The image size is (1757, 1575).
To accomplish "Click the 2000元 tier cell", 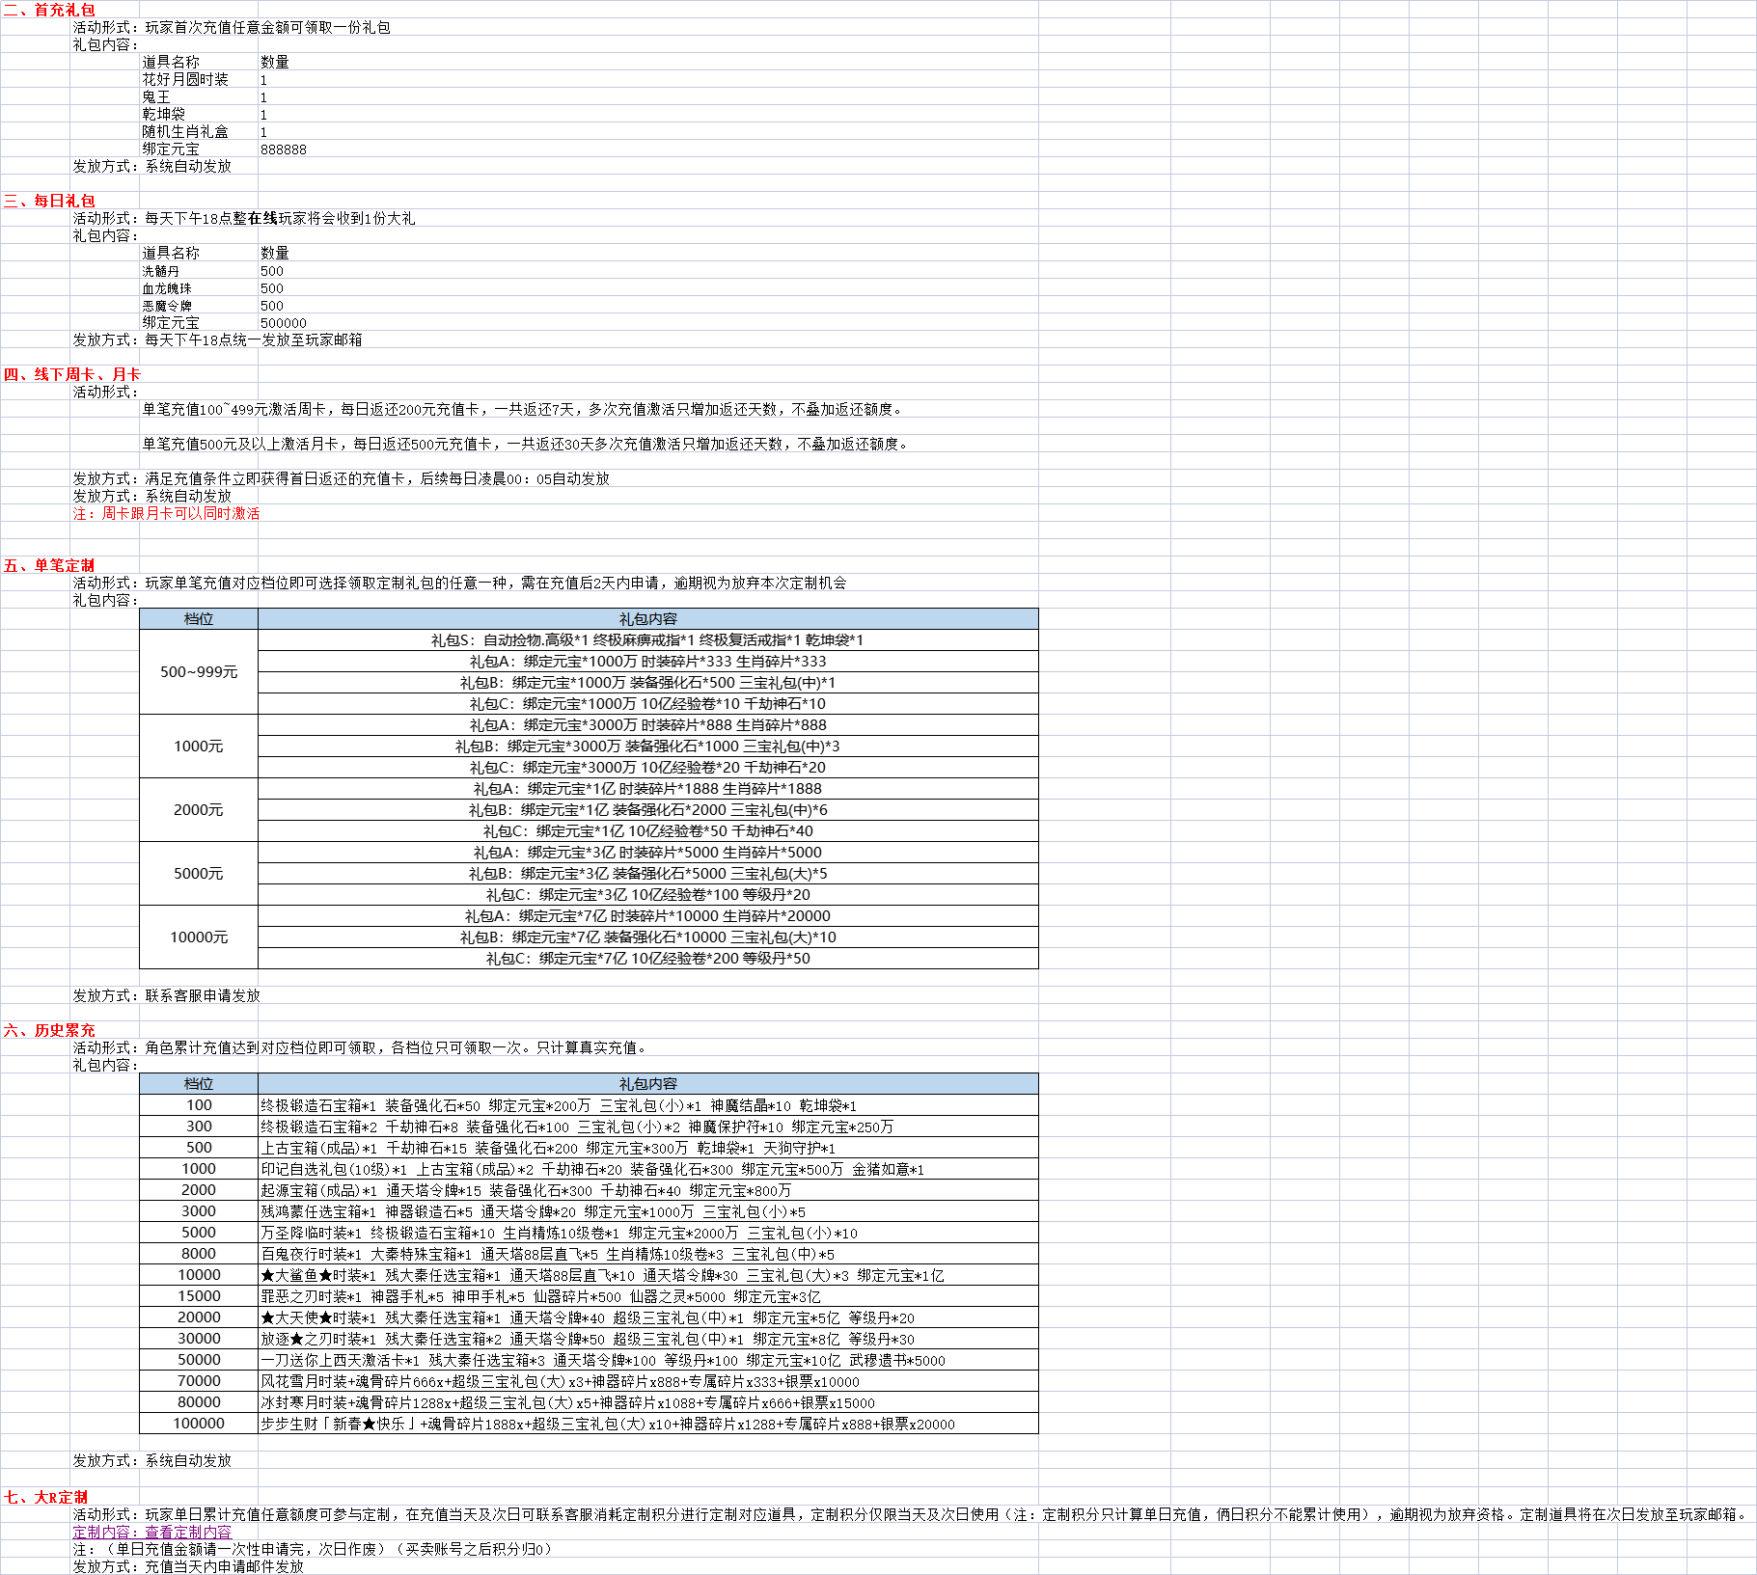I will [199, 809].
